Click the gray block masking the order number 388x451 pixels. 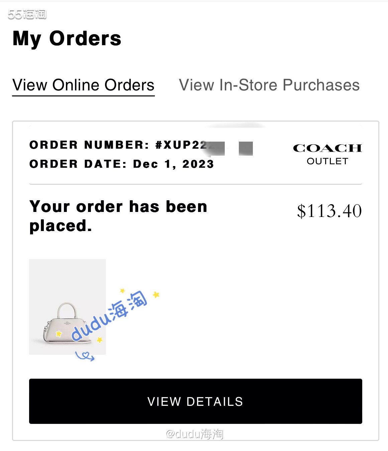(x=246, y=148)
